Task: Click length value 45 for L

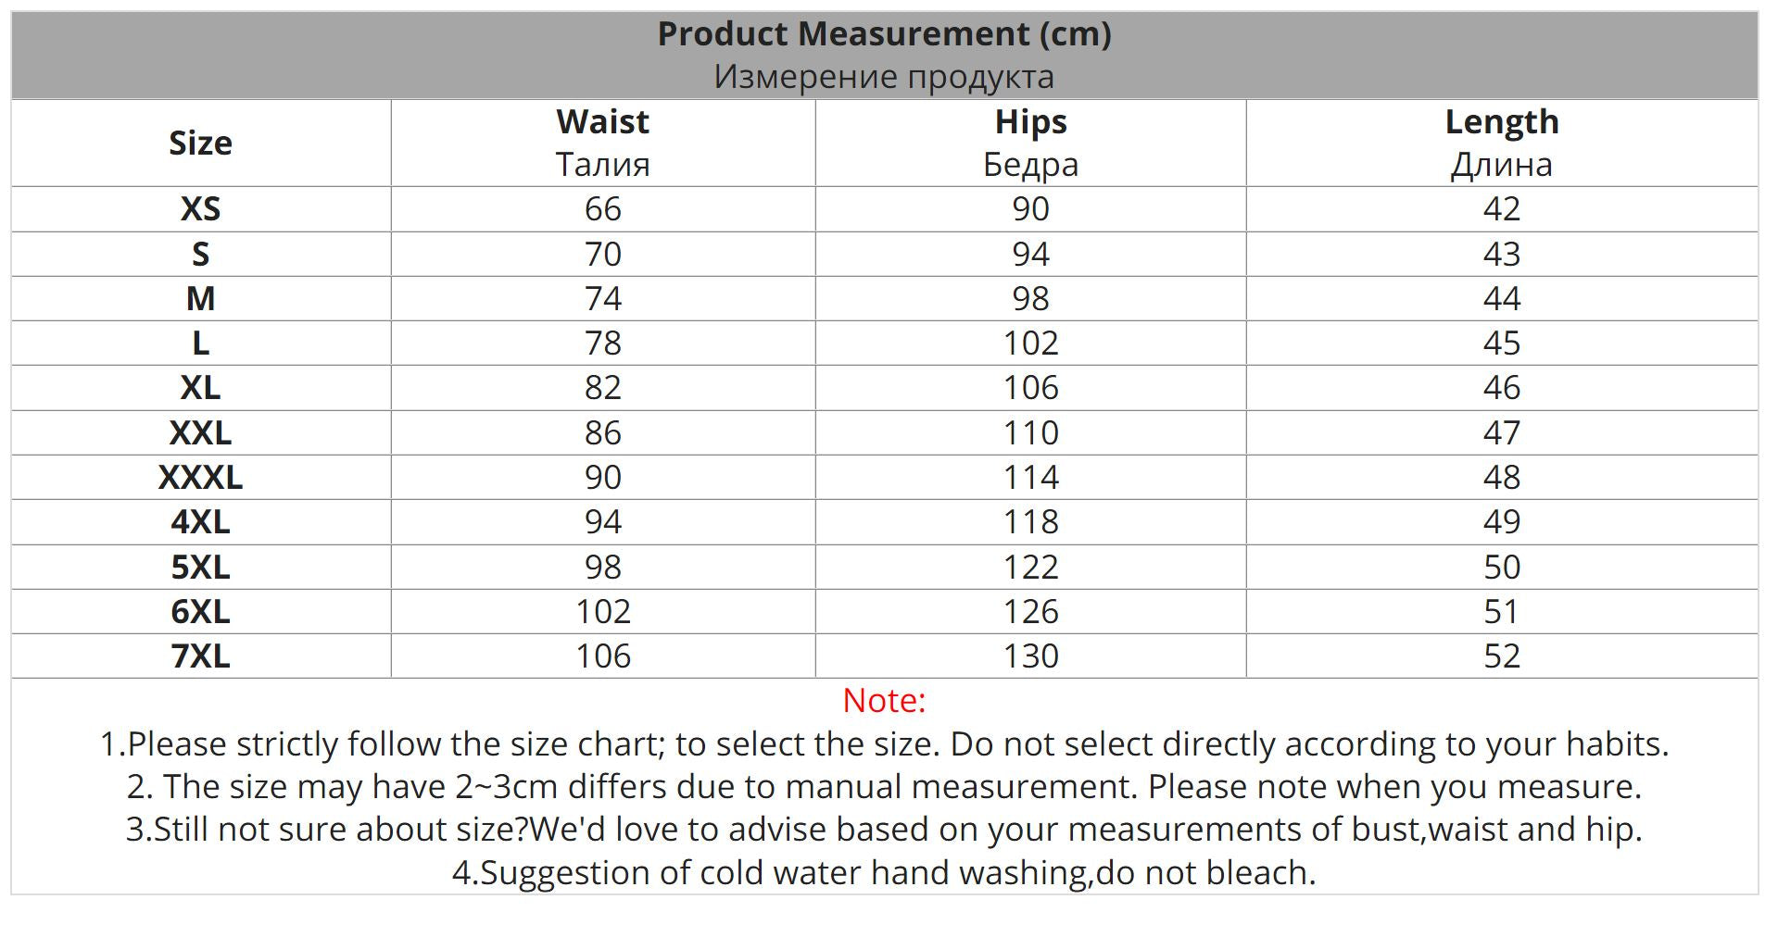Action: (1501, 344)
